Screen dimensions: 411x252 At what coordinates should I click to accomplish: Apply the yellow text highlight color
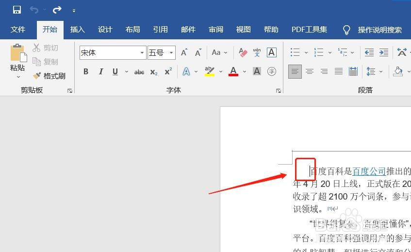click(x=210, y=71)
